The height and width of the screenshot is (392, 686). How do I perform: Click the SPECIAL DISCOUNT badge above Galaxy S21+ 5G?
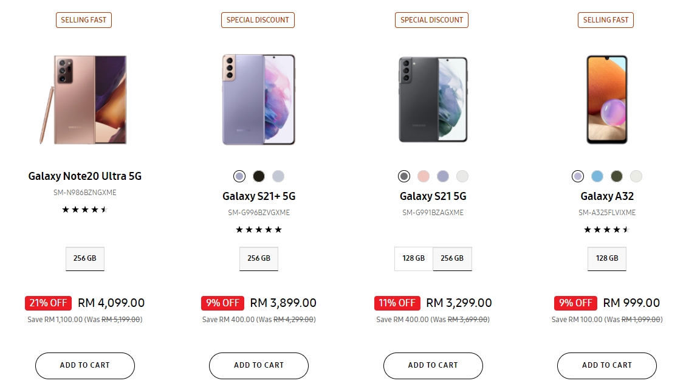258,19
